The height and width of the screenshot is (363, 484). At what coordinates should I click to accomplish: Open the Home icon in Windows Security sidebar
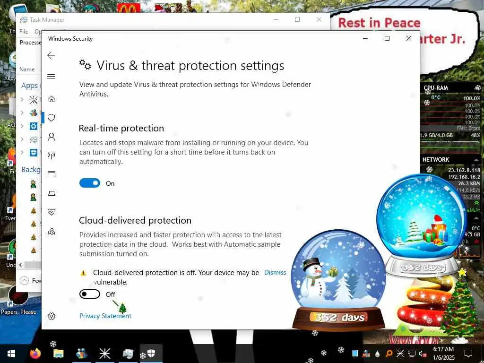coord(52,99)
